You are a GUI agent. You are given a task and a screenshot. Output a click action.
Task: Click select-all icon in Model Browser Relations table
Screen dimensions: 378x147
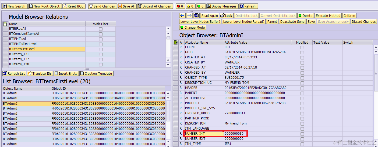pos(5,24)
